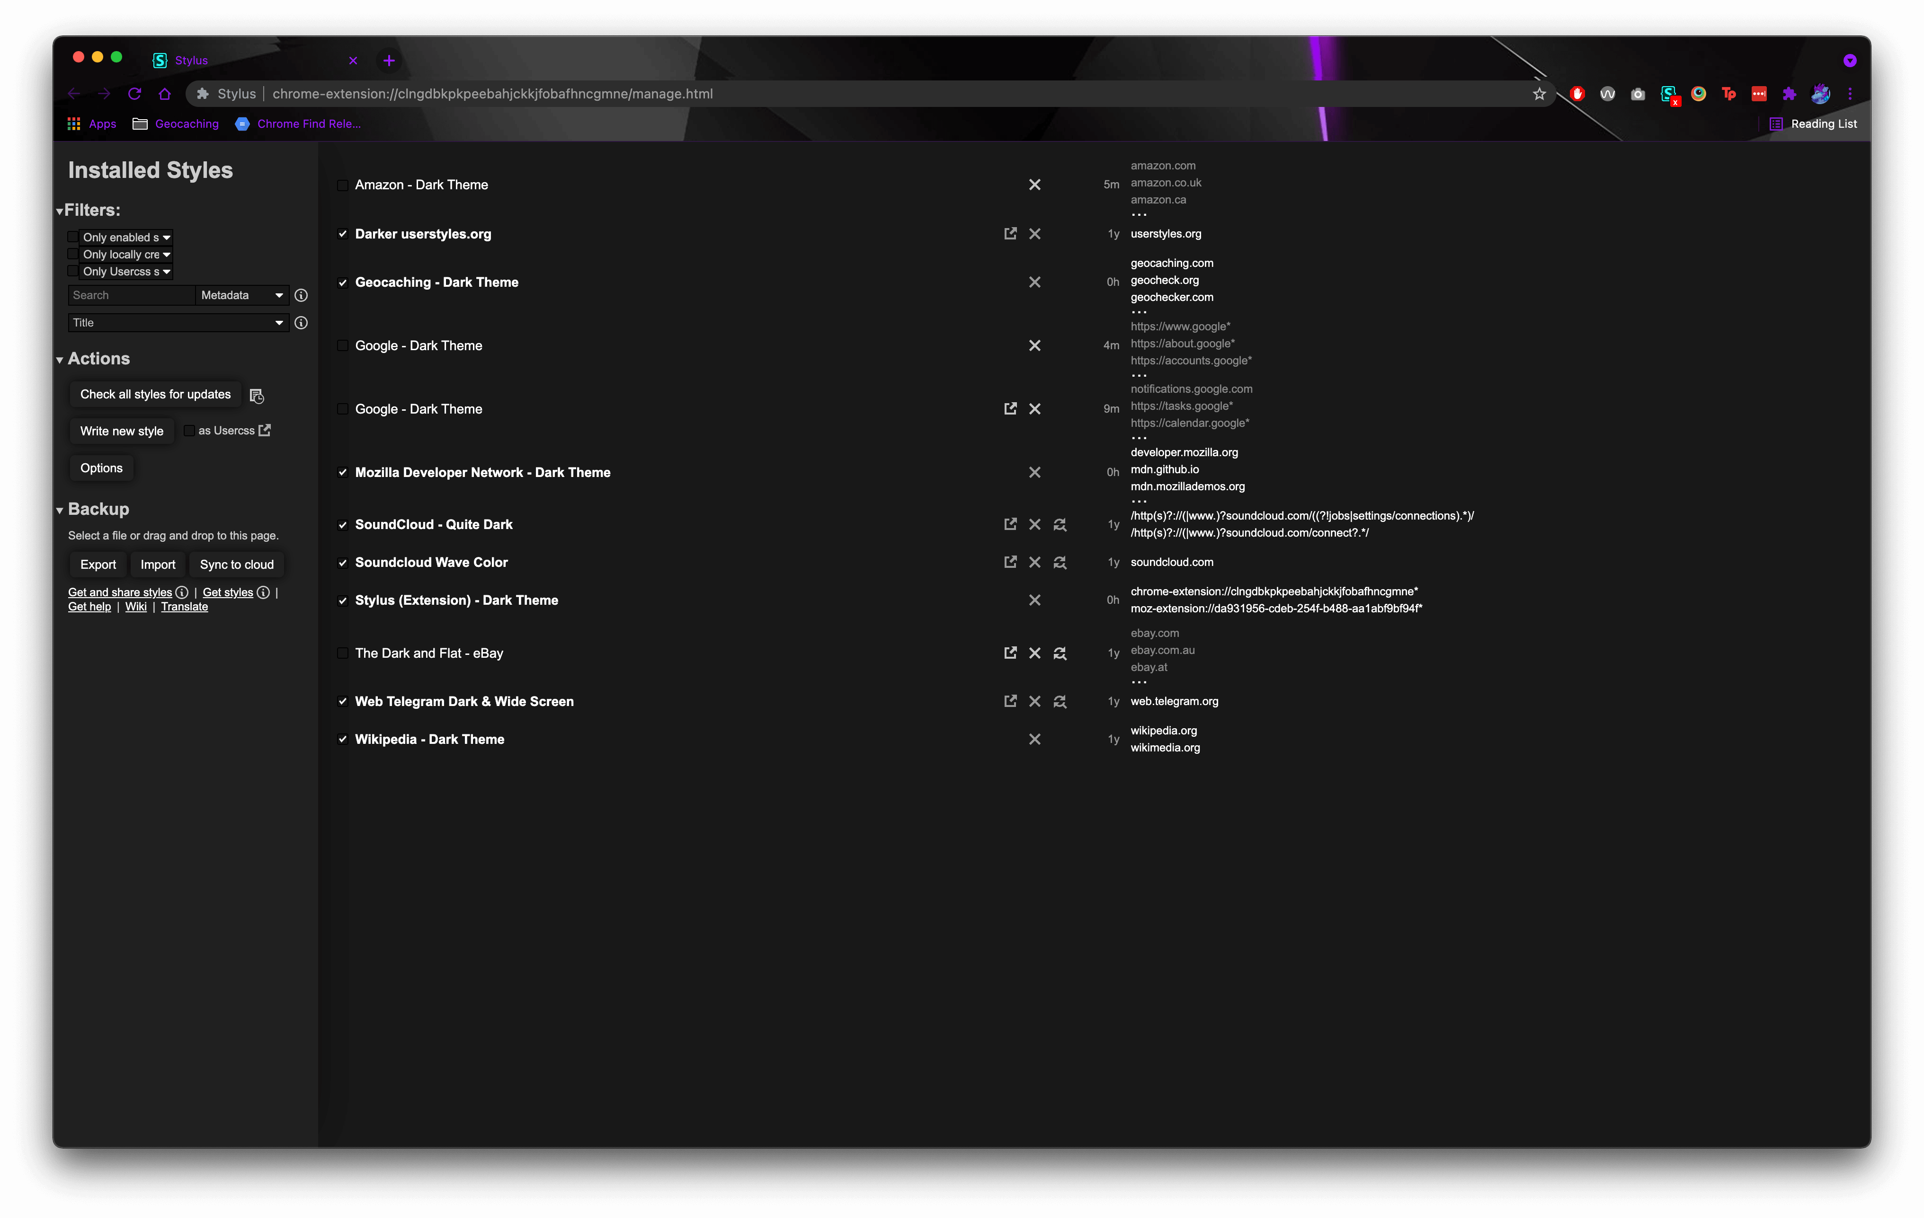Click the update/sync icon for Soundcloud Wave Color
This screenshot has width=1924, height=1218.
coord(1060,562)
